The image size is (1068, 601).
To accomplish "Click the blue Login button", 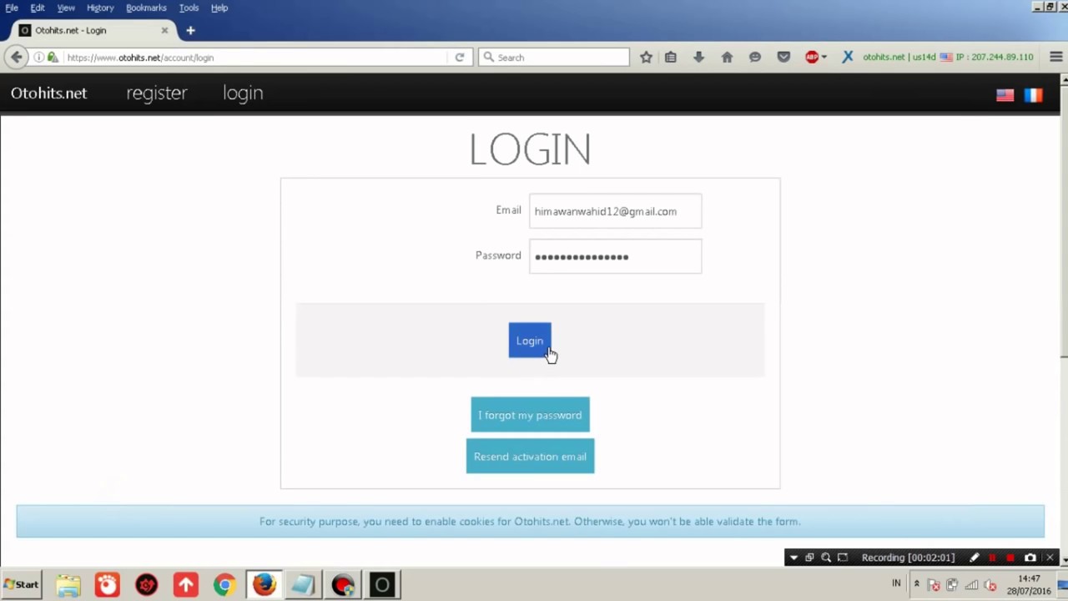I will [x=530, y=341].
